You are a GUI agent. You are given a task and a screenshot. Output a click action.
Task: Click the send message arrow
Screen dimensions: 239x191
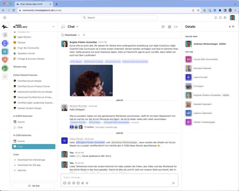pos(173,183)
